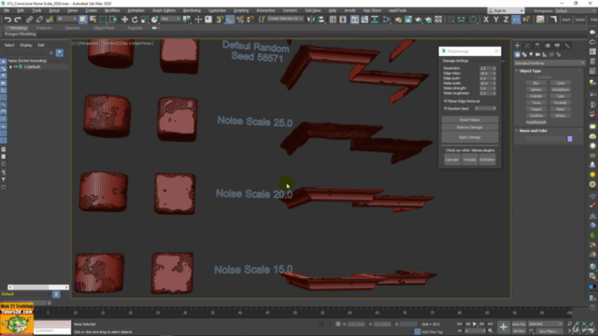This screenshot has height=336, width=598.
Task: Select the Rotate tool
Action: pos(135,20)
